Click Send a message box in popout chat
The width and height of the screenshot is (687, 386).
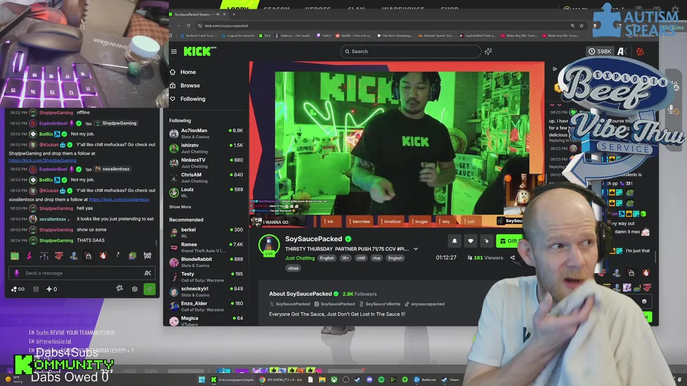click(x=82, y=273)
